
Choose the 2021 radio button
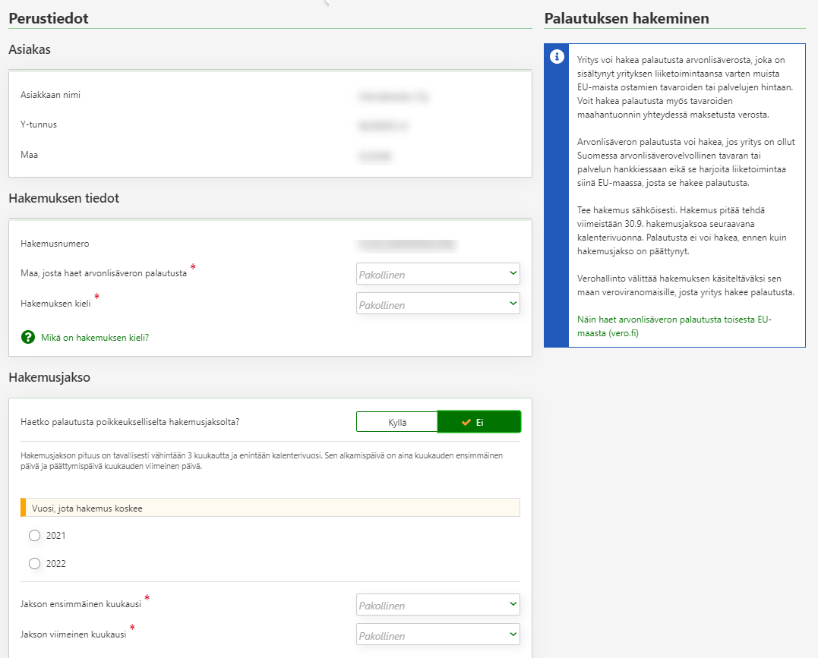(34, 536)
